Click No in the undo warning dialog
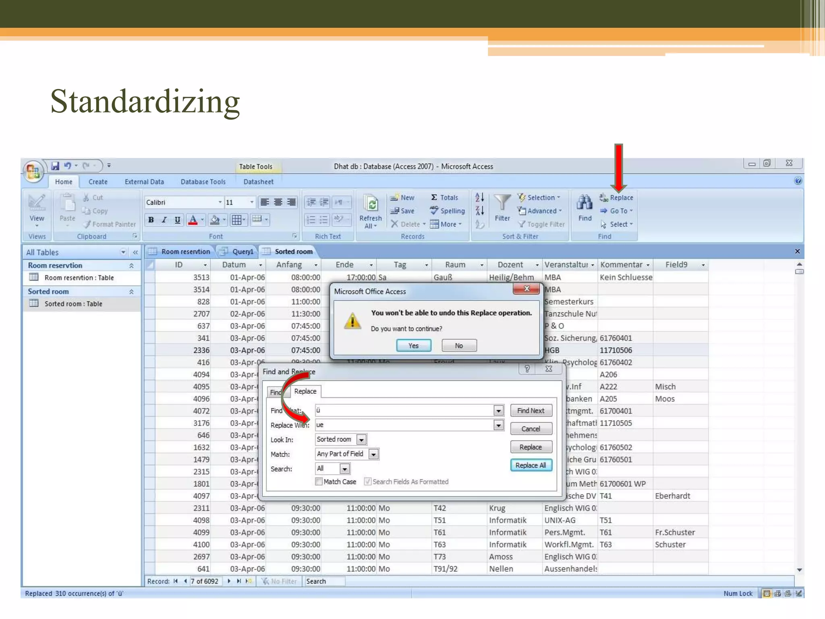The height and width of the screenshot is (619, 825). (459, 345)
